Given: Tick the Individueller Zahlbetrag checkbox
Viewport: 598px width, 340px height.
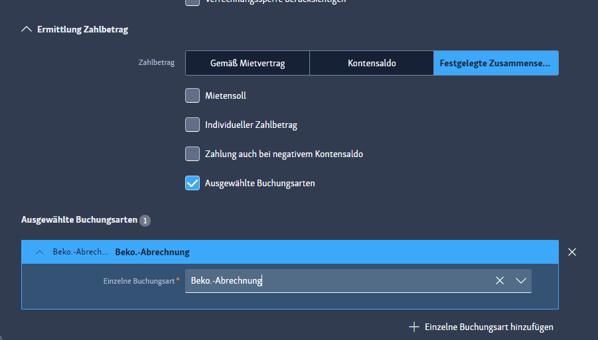Looking at the screenshot, I should click(192, 125).
